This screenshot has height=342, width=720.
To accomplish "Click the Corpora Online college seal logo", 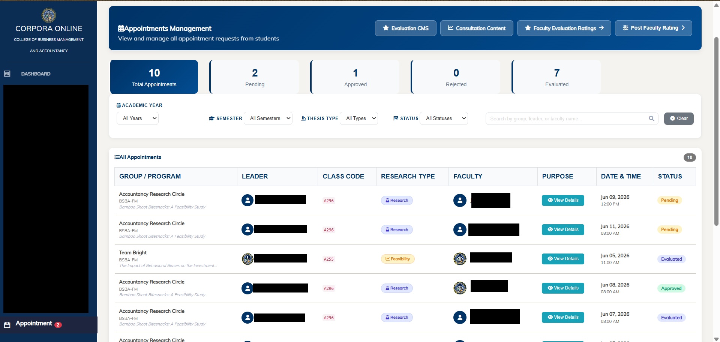I will click(x=49, y=15).
